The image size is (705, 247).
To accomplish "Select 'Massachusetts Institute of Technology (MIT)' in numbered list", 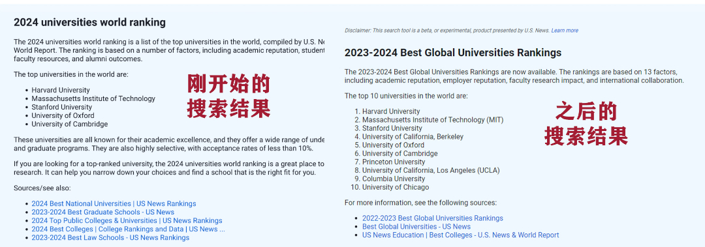I will [x=433, y=120].
